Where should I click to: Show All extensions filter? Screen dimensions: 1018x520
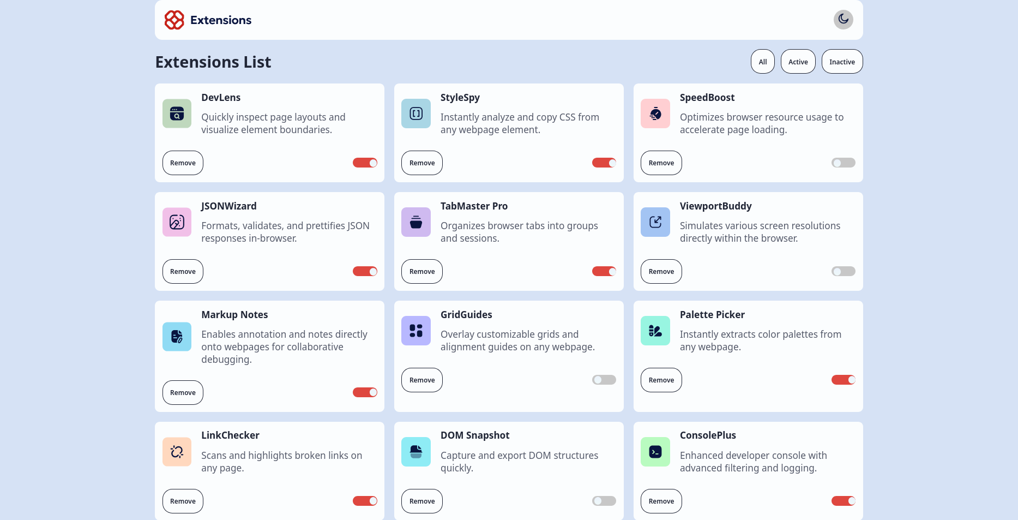pos(762,62)
